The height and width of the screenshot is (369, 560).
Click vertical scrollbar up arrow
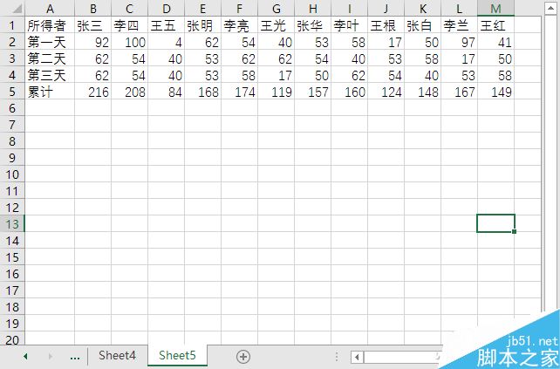tap(550, 8)
